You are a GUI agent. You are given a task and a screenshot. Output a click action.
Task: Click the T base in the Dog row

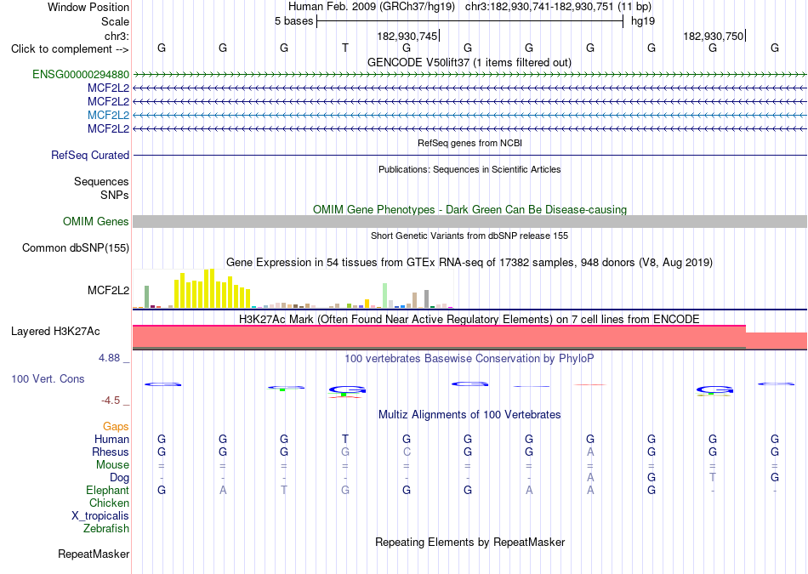pos(713,478)
